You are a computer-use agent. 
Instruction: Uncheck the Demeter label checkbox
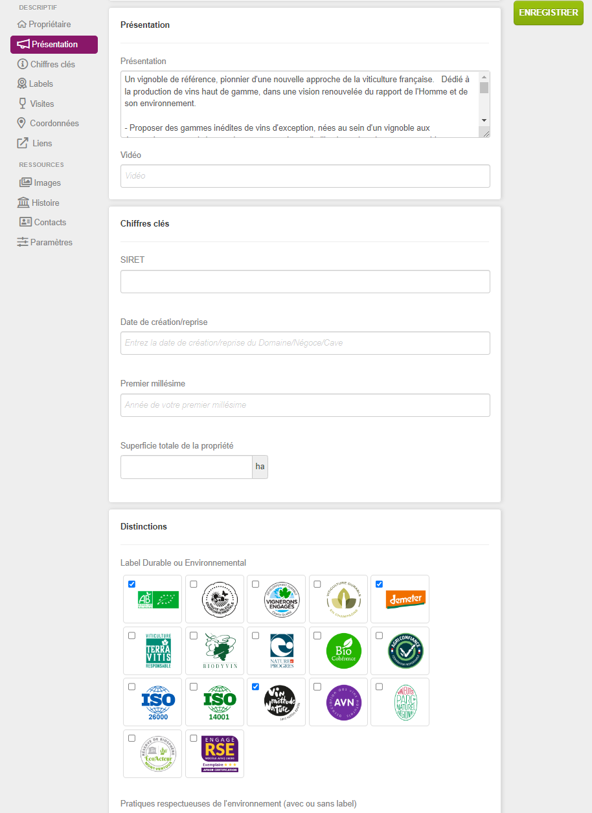click(380, 584)
